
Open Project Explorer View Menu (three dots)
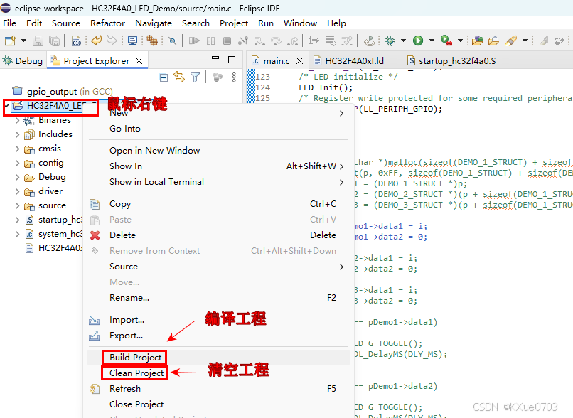coord(234,77)
